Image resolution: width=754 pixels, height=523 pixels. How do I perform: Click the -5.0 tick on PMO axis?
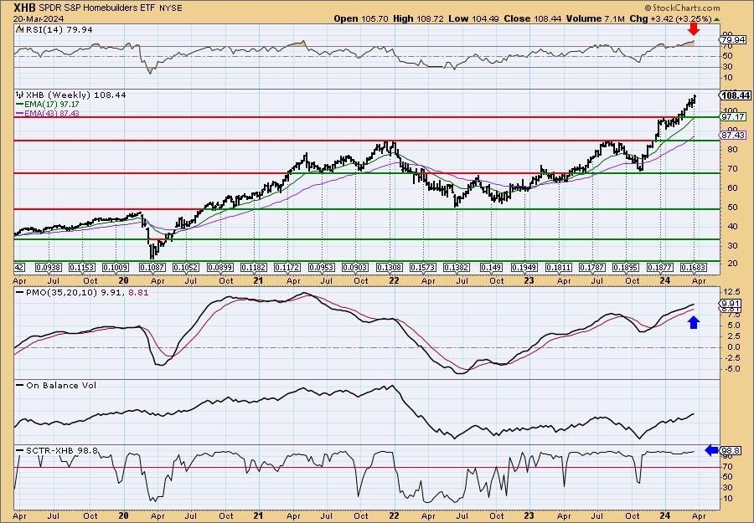(733, 369)
